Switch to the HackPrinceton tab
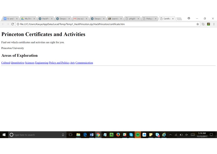 click(x=45, y=19)
